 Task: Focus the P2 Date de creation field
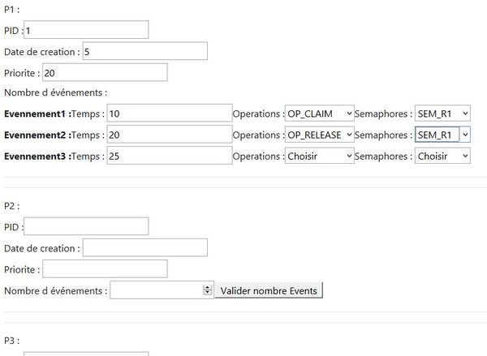[144, 247]
